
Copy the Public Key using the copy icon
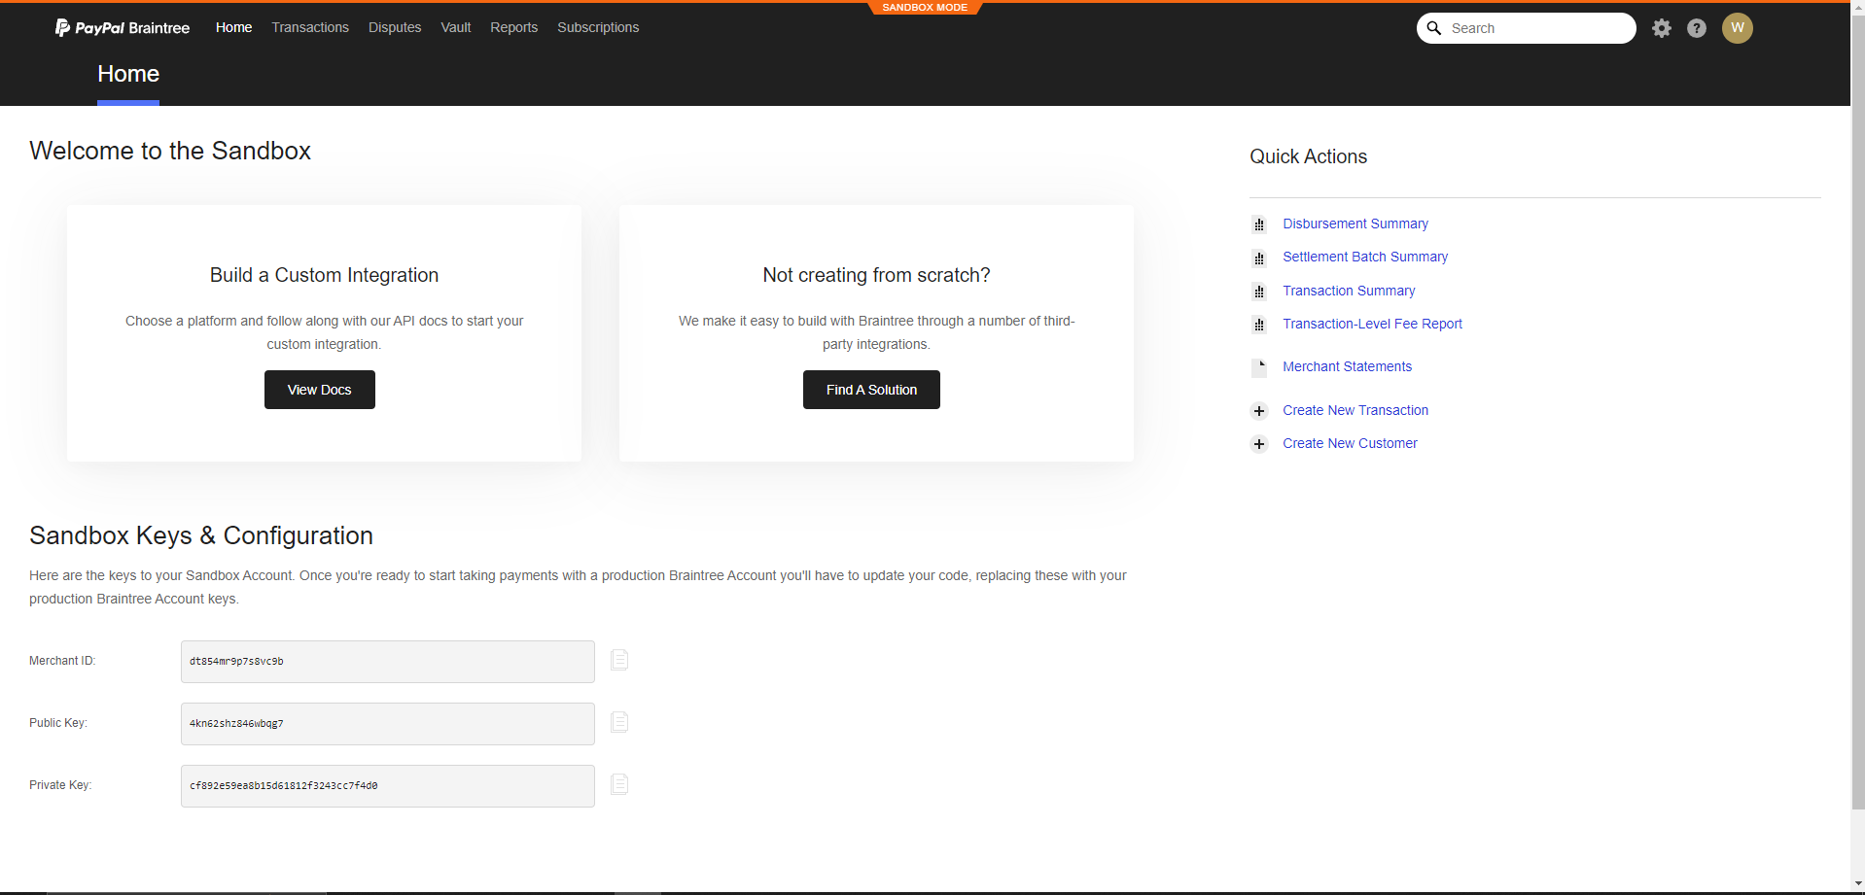click(x=619, y=722)
